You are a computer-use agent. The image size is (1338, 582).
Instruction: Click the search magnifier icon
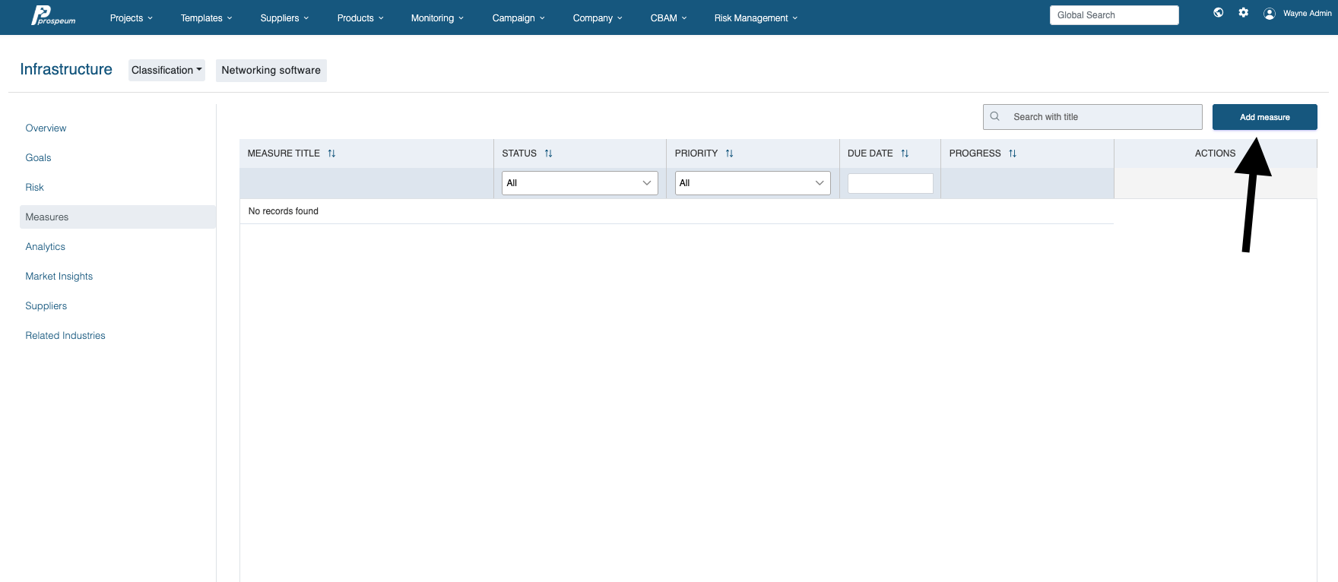tap(994, 116)
